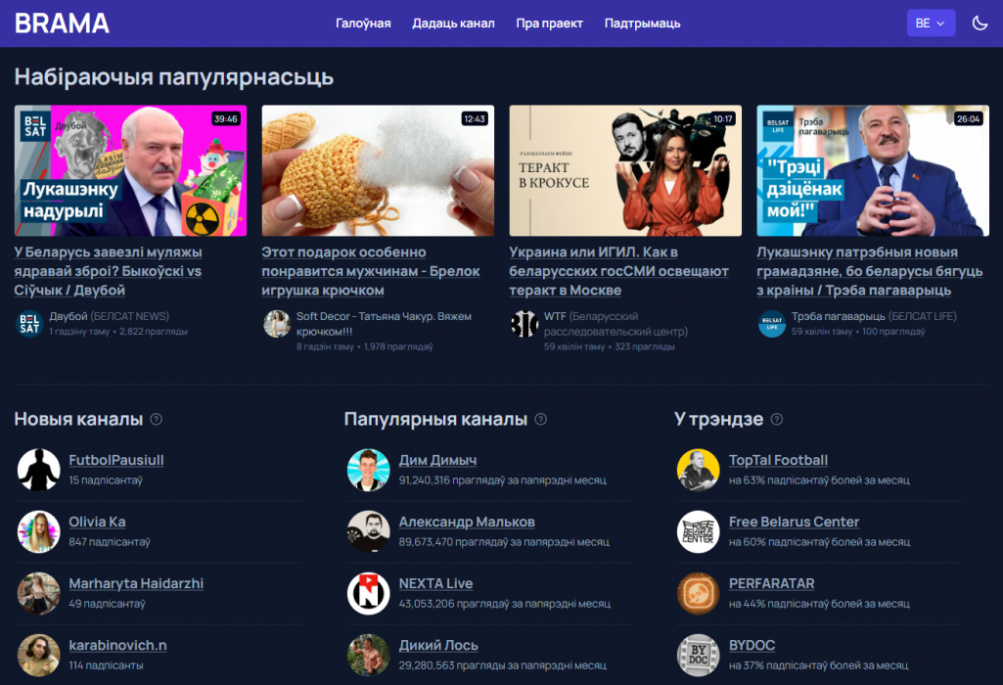The image size is (1003, 685).
Task: Click the 847 падпісантаў text
Action: 110,542
